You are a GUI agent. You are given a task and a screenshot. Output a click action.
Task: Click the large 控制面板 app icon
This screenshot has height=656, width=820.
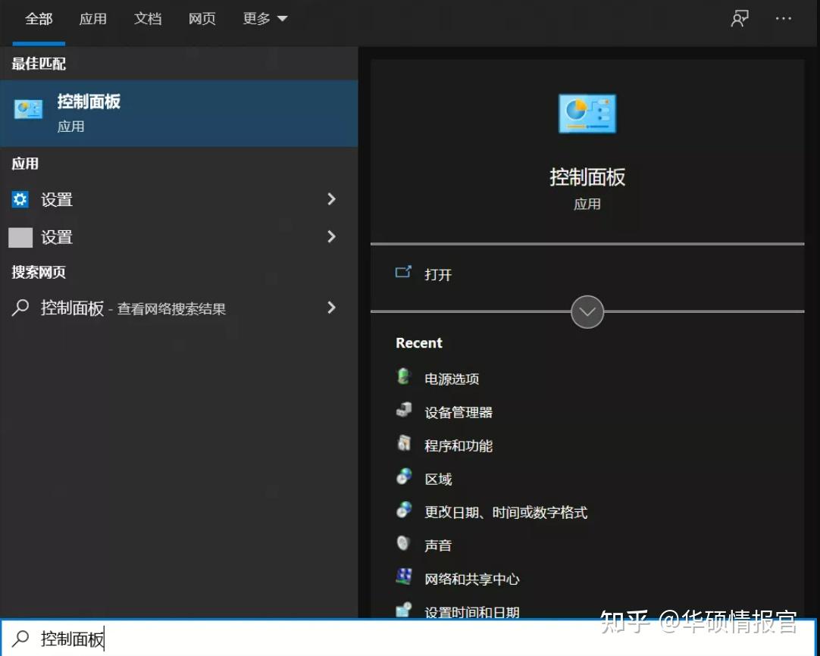point(587,113)
